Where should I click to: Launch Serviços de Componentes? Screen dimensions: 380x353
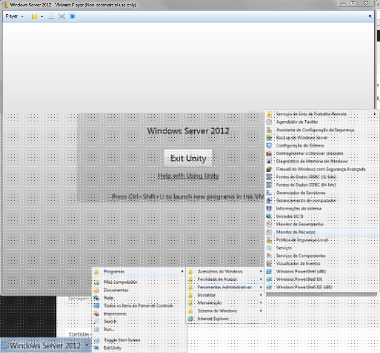(321, 255)
